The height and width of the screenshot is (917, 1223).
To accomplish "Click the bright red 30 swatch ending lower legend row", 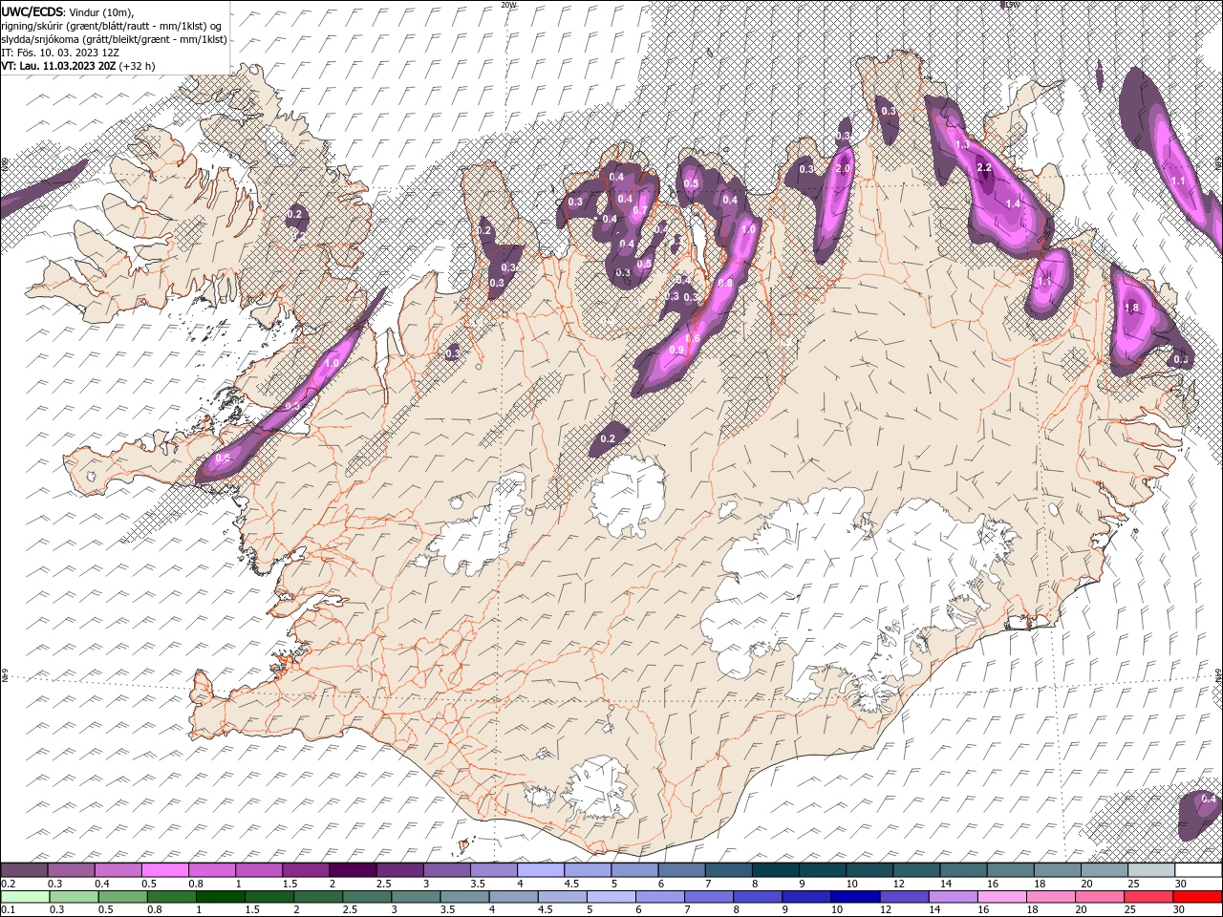I will click(x=1198, y=897).
